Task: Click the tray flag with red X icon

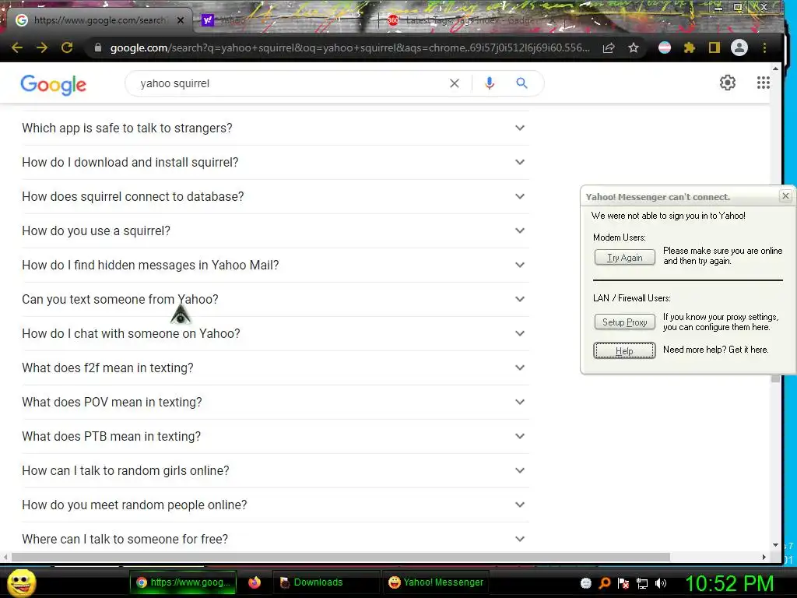Action: [x=623, y=583]
